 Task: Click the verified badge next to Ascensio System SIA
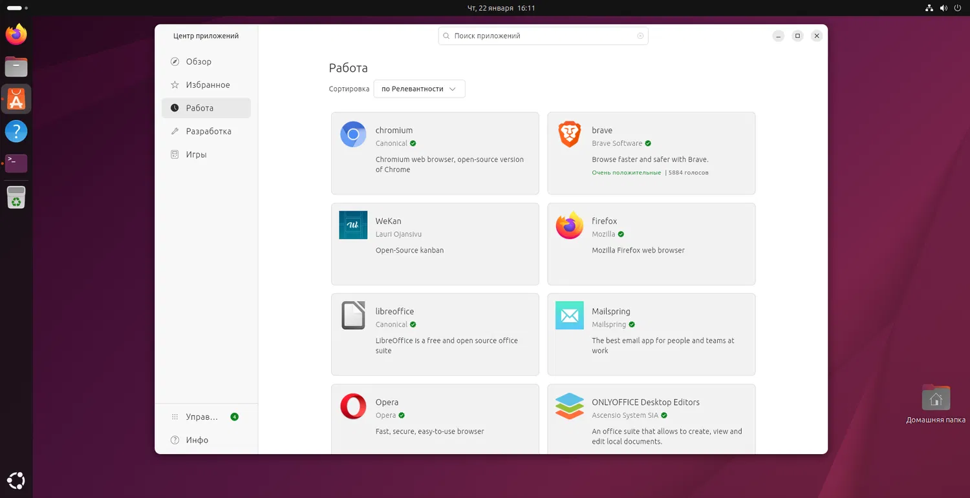[664, 415]
